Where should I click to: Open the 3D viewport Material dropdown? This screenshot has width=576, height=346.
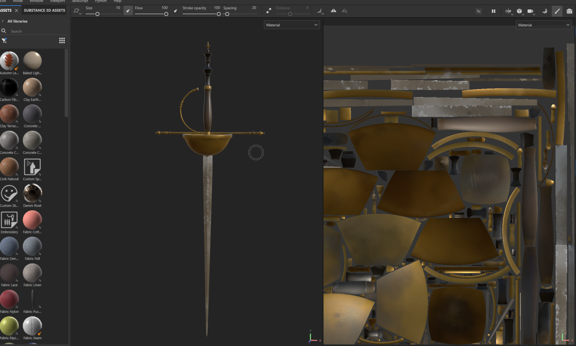[x=292, y=25]
